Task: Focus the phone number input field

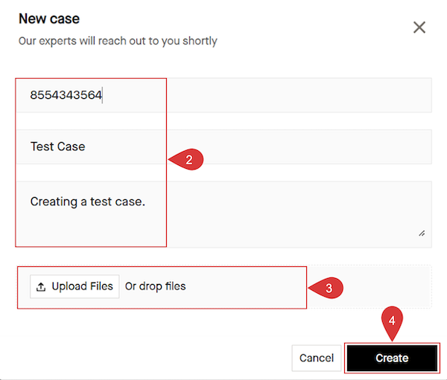Action: 223,95
